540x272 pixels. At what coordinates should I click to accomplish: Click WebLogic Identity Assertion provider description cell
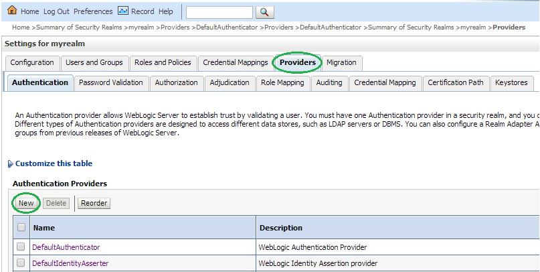tap(318, 263)
